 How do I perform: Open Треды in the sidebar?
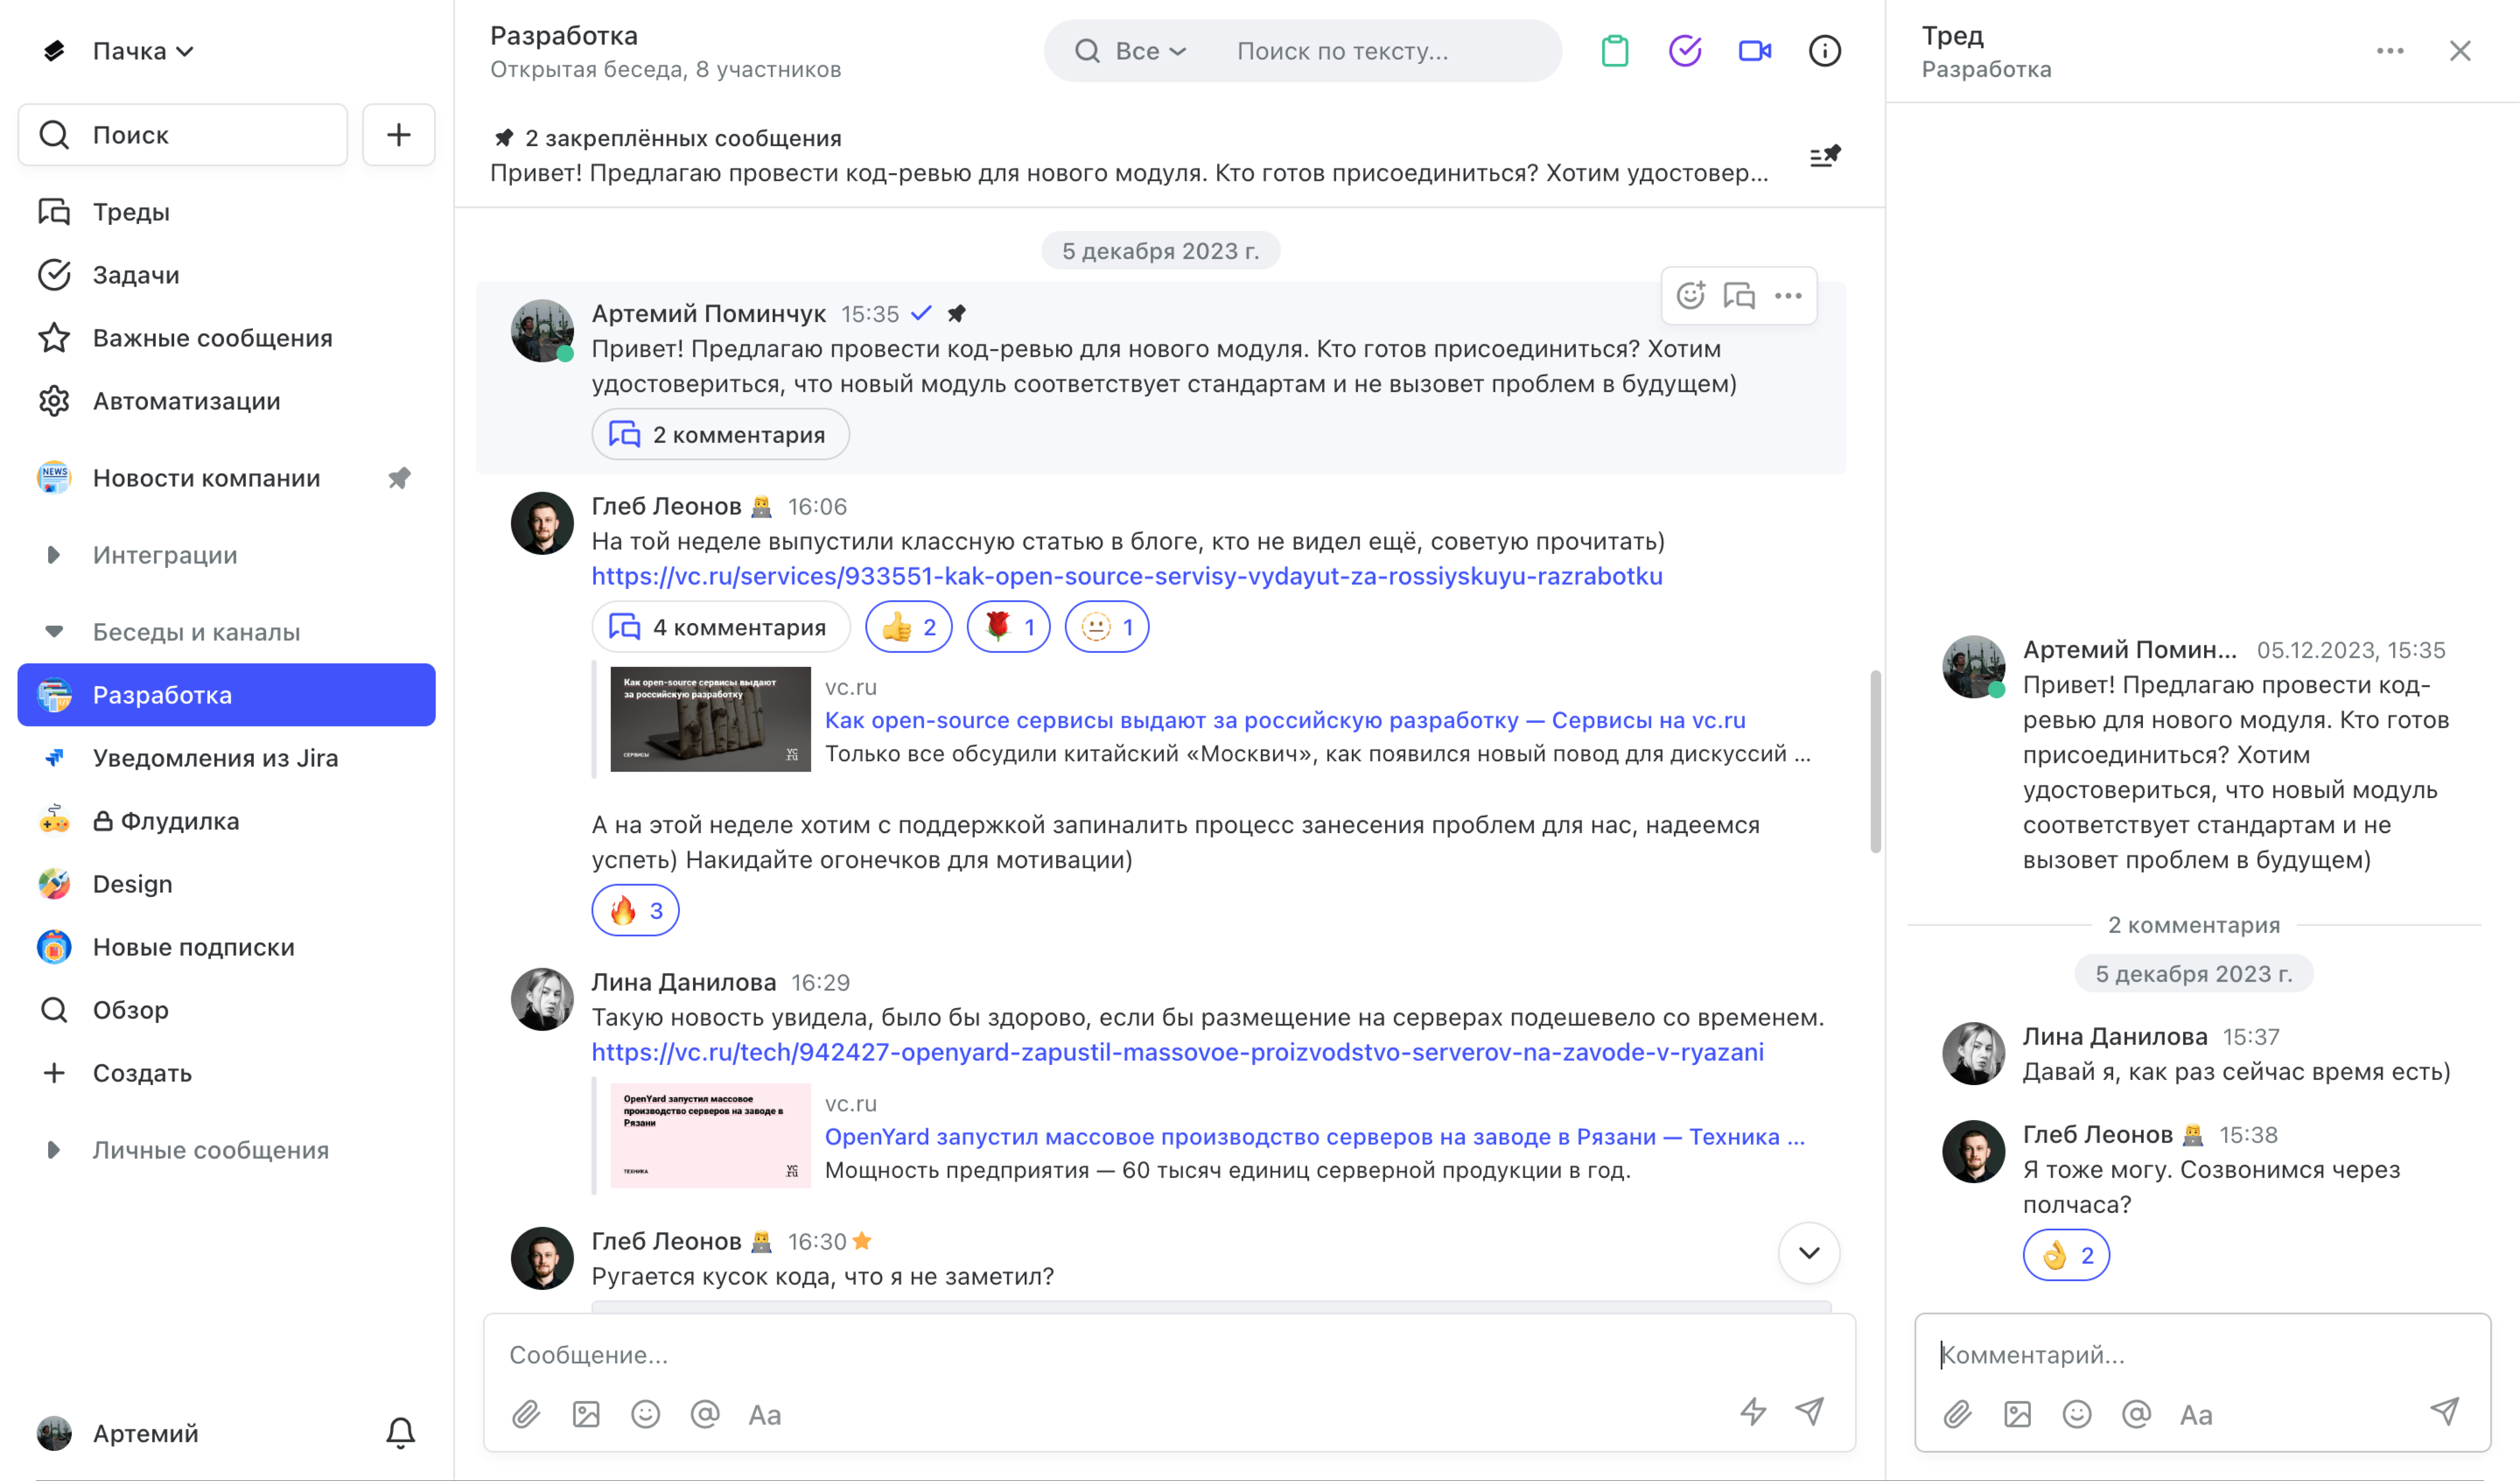pyautogui.click(x=227, y=212)
